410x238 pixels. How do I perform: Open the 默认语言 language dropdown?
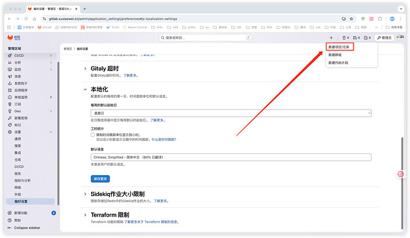(x=231, y=157)
